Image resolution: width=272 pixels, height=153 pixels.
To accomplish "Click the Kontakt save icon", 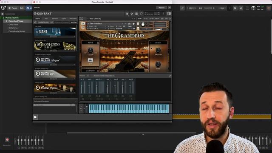I will coord(127,14).
